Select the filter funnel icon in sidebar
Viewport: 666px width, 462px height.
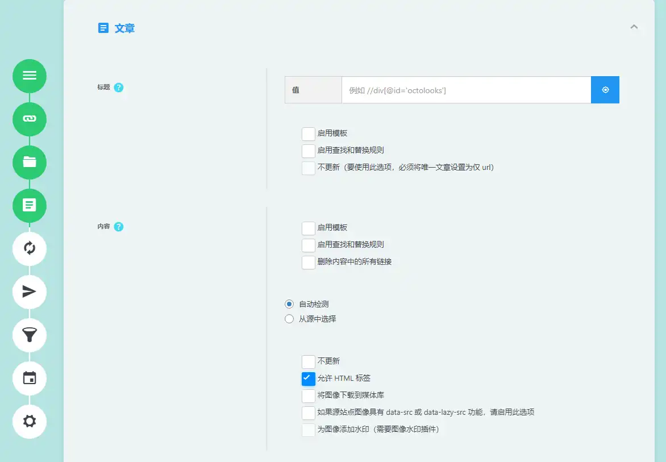point(29,335)
